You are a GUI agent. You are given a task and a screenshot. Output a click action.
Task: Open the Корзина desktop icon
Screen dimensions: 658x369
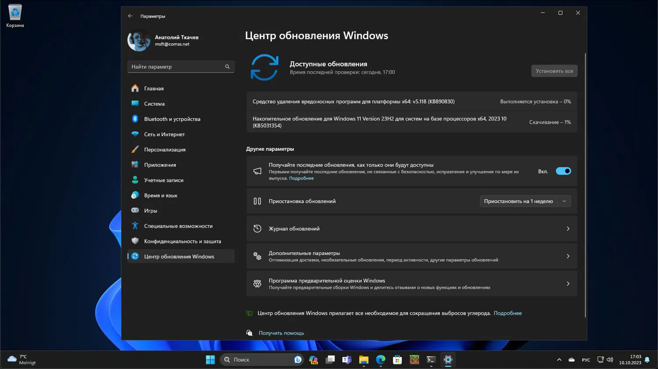[x=15, y=16]
